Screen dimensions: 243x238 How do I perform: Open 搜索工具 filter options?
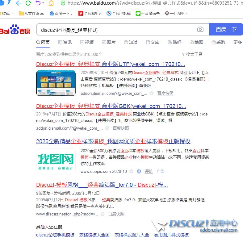click(x=192, y=54)
